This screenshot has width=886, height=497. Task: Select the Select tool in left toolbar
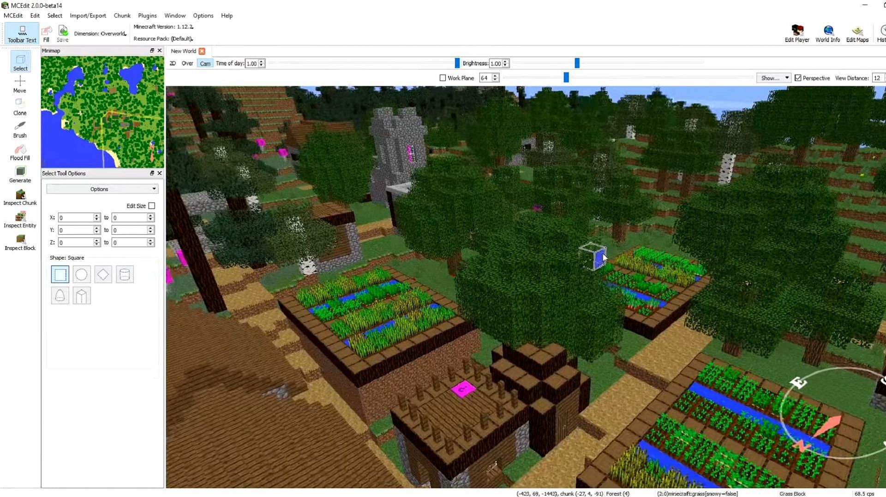point(20,62)
